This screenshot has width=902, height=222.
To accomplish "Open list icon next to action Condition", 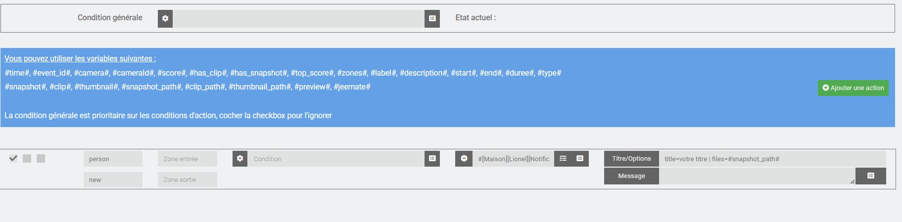I will coord(432,159).
